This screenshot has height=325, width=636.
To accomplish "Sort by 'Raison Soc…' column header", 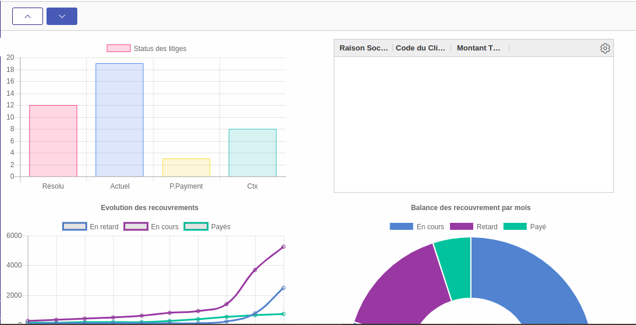I will point(363,48).
